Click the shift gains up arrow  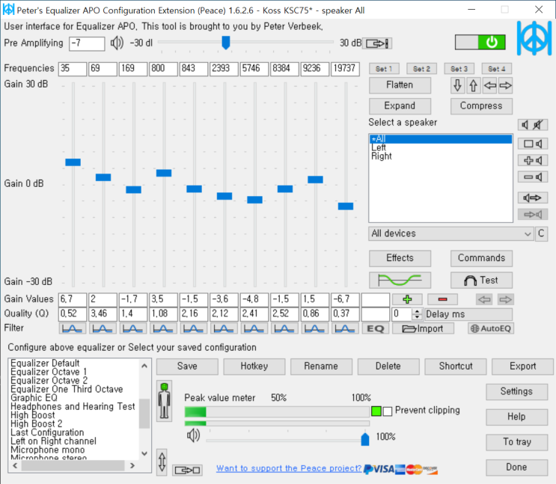(474, 85)
